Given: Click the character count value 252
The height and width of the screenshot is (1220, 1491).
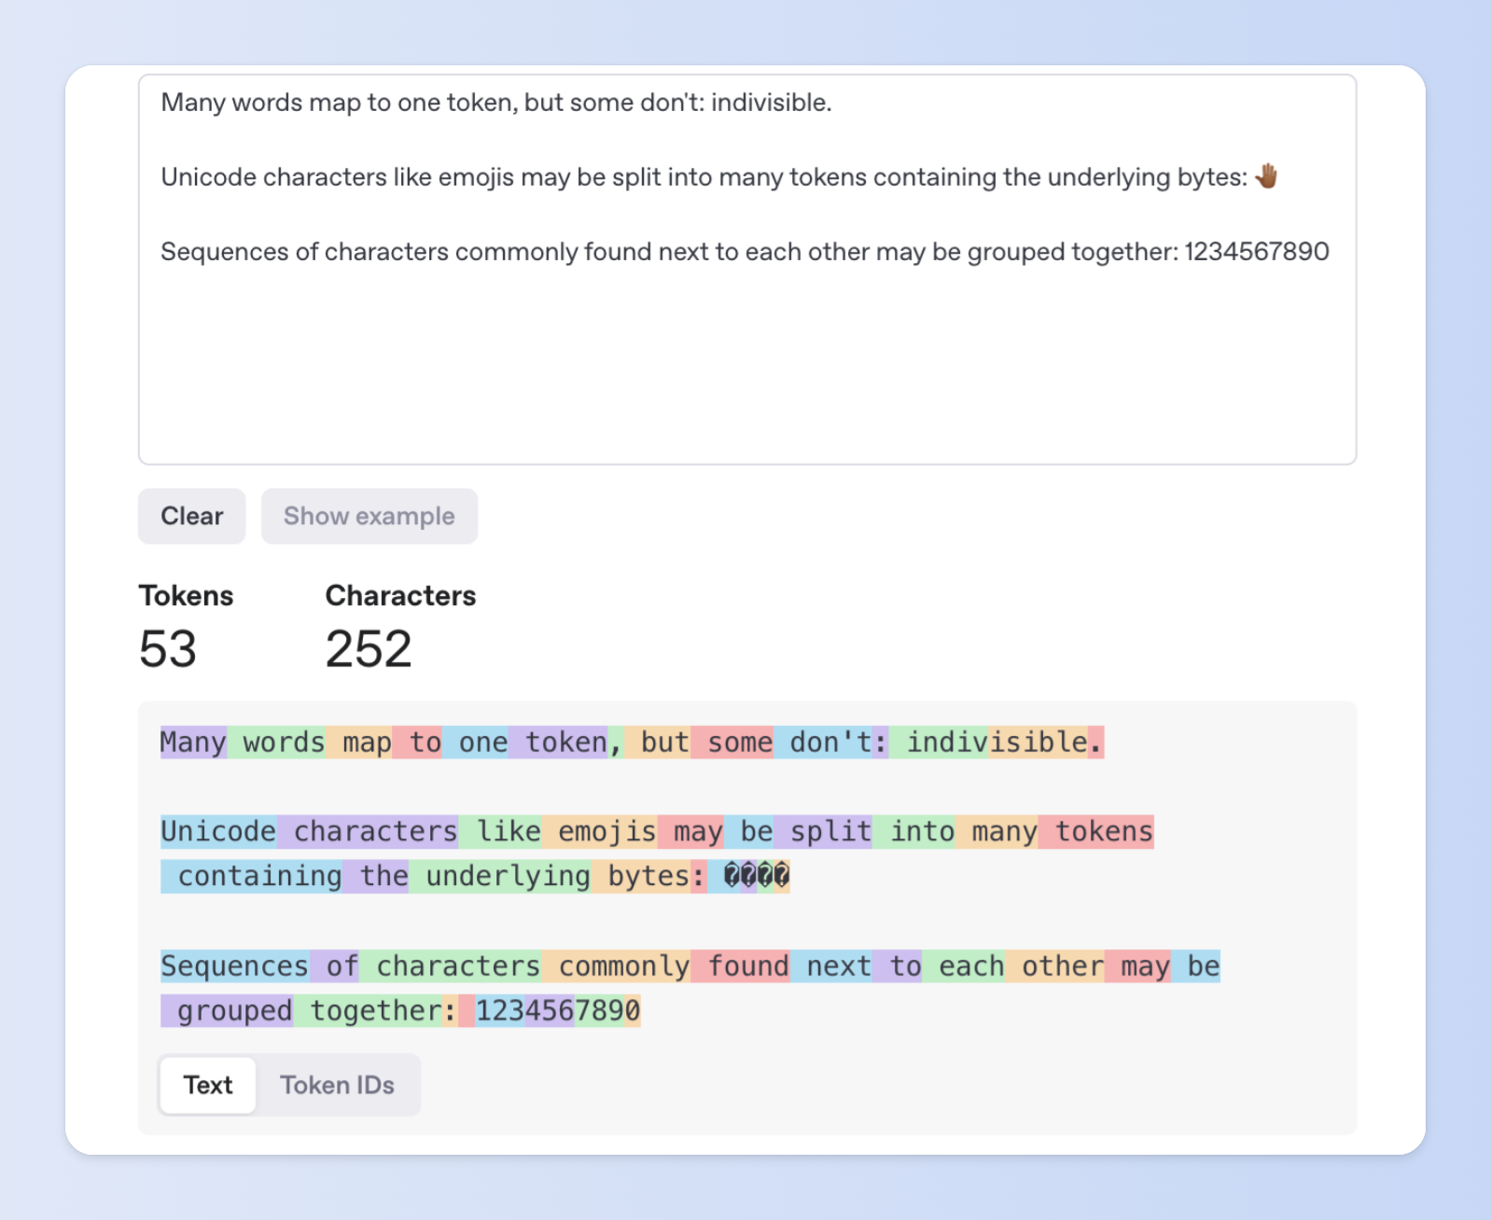Looking at the screenshot, I should (369, 649).
